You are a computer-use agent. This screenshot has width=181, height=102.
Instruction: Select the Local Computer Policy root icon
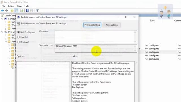pyautogui.click(x=3, y=15)
